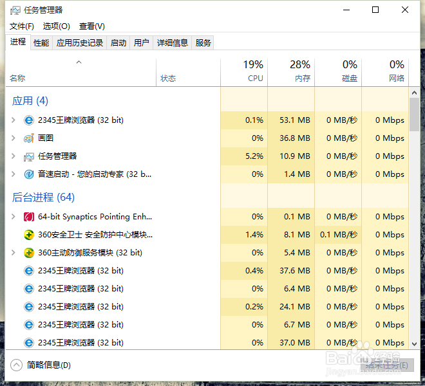This screenshot has width=425, height=386.
Task: Click the 0.4% CPU cell
Action: click(x=244, y=271)
